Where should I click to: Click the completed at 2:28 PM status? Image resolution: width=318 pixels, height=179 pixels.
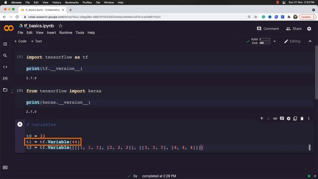[159, 176]
